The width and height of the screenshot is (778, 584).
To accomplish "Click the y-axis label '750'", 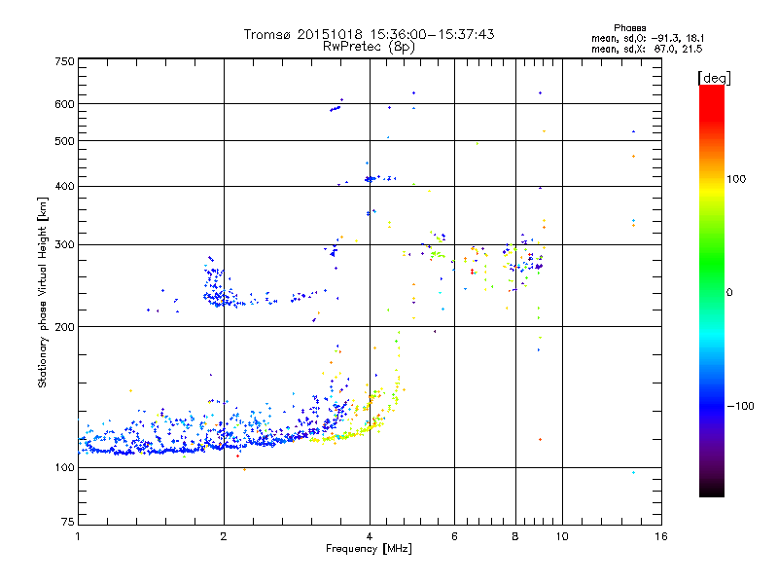I will point(64,61).
